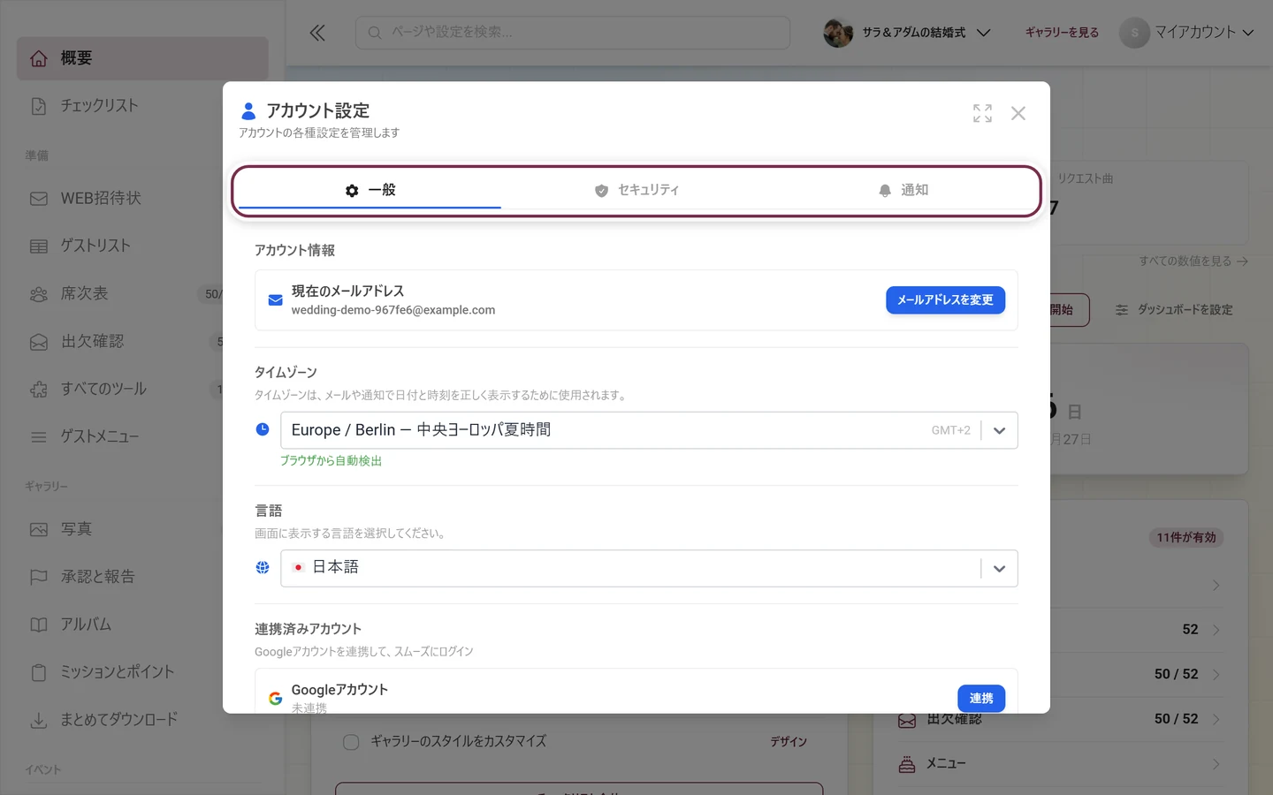
Task: Close the アカウント設定 dialog
Action: pos(1018,113)
